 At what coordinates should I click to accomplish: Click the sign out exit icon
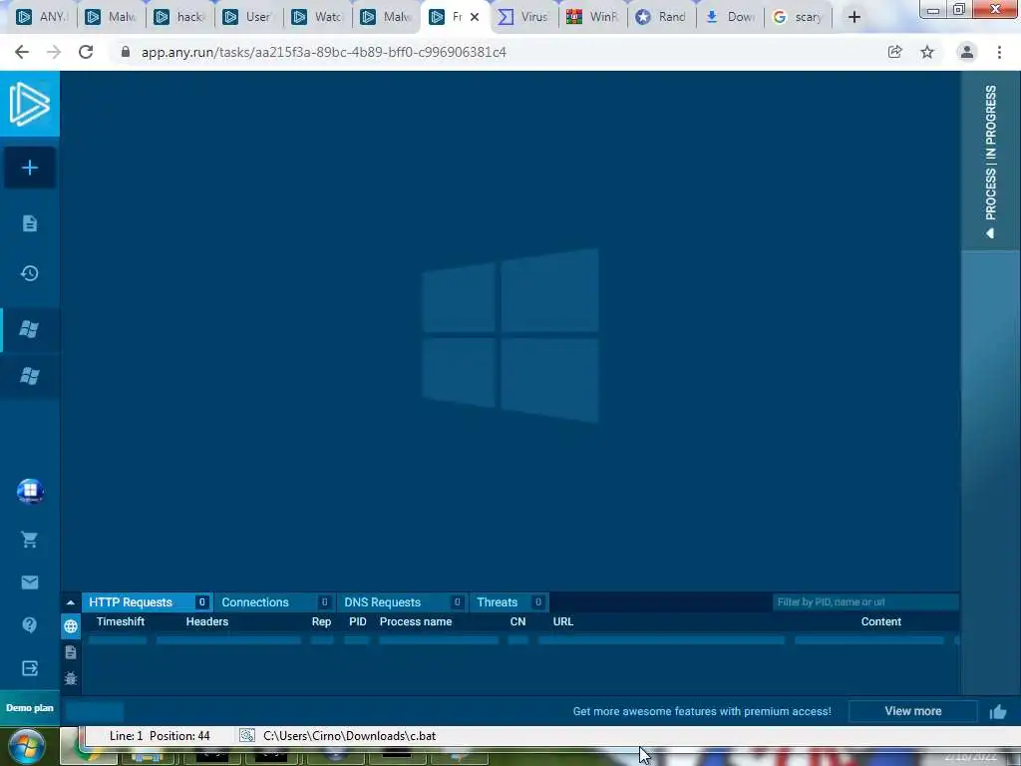29,668
